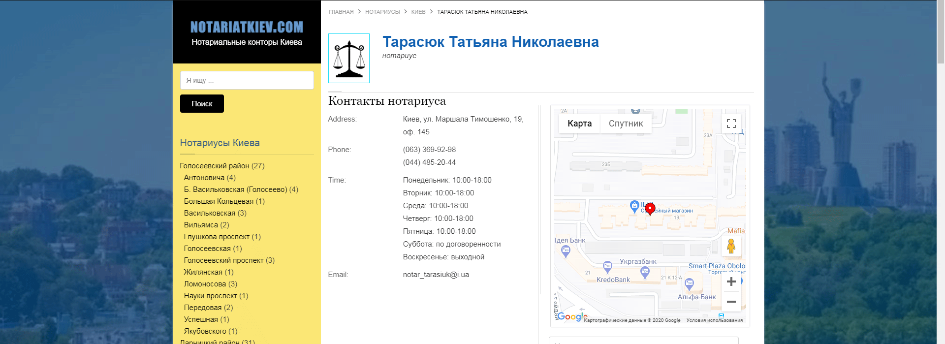Zoom out on the map
Viewport: 945px width, 344px height.
pos(731,302)
